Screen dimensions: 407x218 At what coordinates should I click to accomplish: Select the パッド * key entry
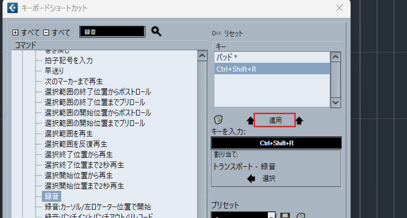coord(272,58)
